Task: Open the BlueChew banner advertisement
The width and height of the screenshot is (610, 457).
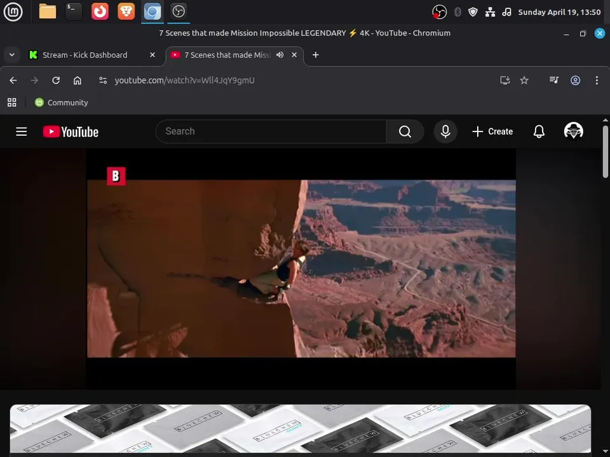Action: coord(301,430)
